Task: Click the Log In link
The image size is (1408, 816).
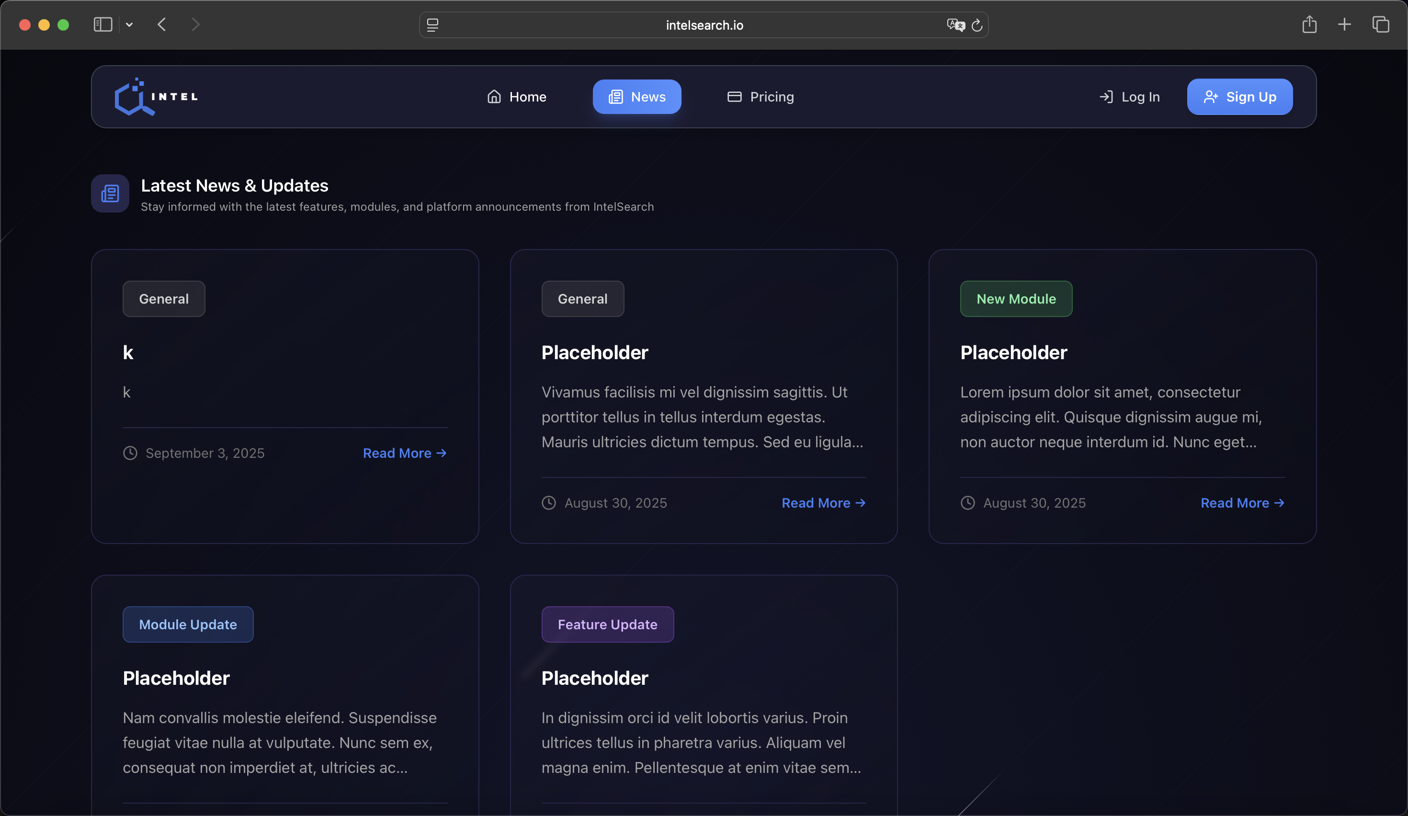Action: pyautogui.click(x=1130, y=97)
